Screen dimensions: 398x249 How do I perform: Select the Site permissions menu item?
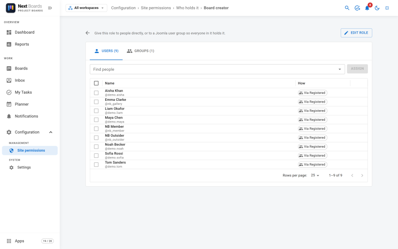point(30,150)
